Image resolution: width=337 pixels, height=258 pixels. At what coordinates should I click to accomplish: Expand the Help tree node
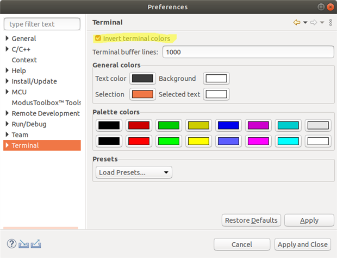coord(7,70)
